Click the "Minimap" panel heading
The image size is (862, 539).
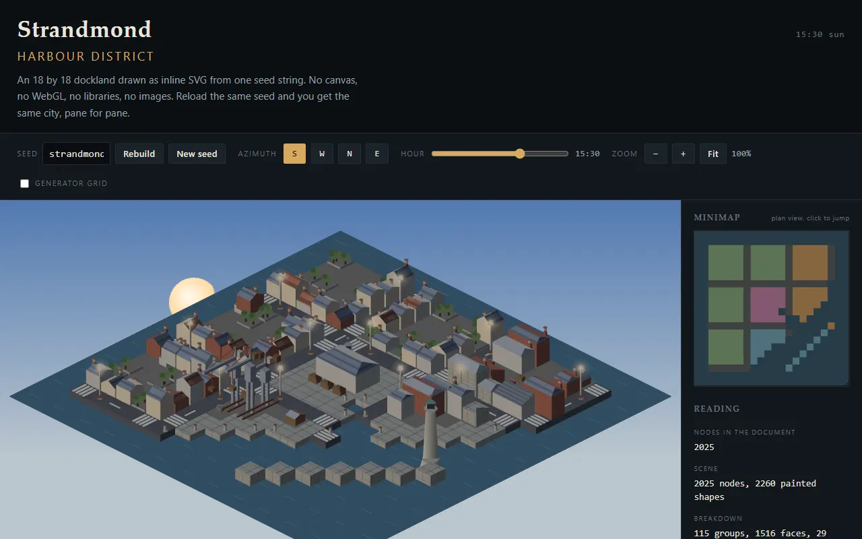[x=717, y=218]
